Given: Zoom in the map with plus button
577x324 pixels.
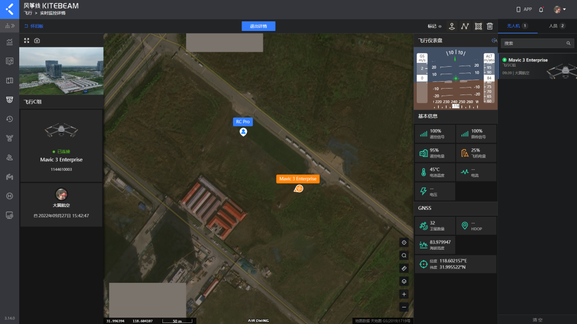Looking at the screenshot, I should [404, 294].
